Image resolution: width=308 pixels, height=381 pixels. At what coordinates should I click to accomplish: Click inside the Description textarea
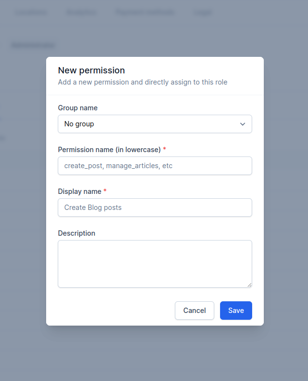click(x=154, y=263)
